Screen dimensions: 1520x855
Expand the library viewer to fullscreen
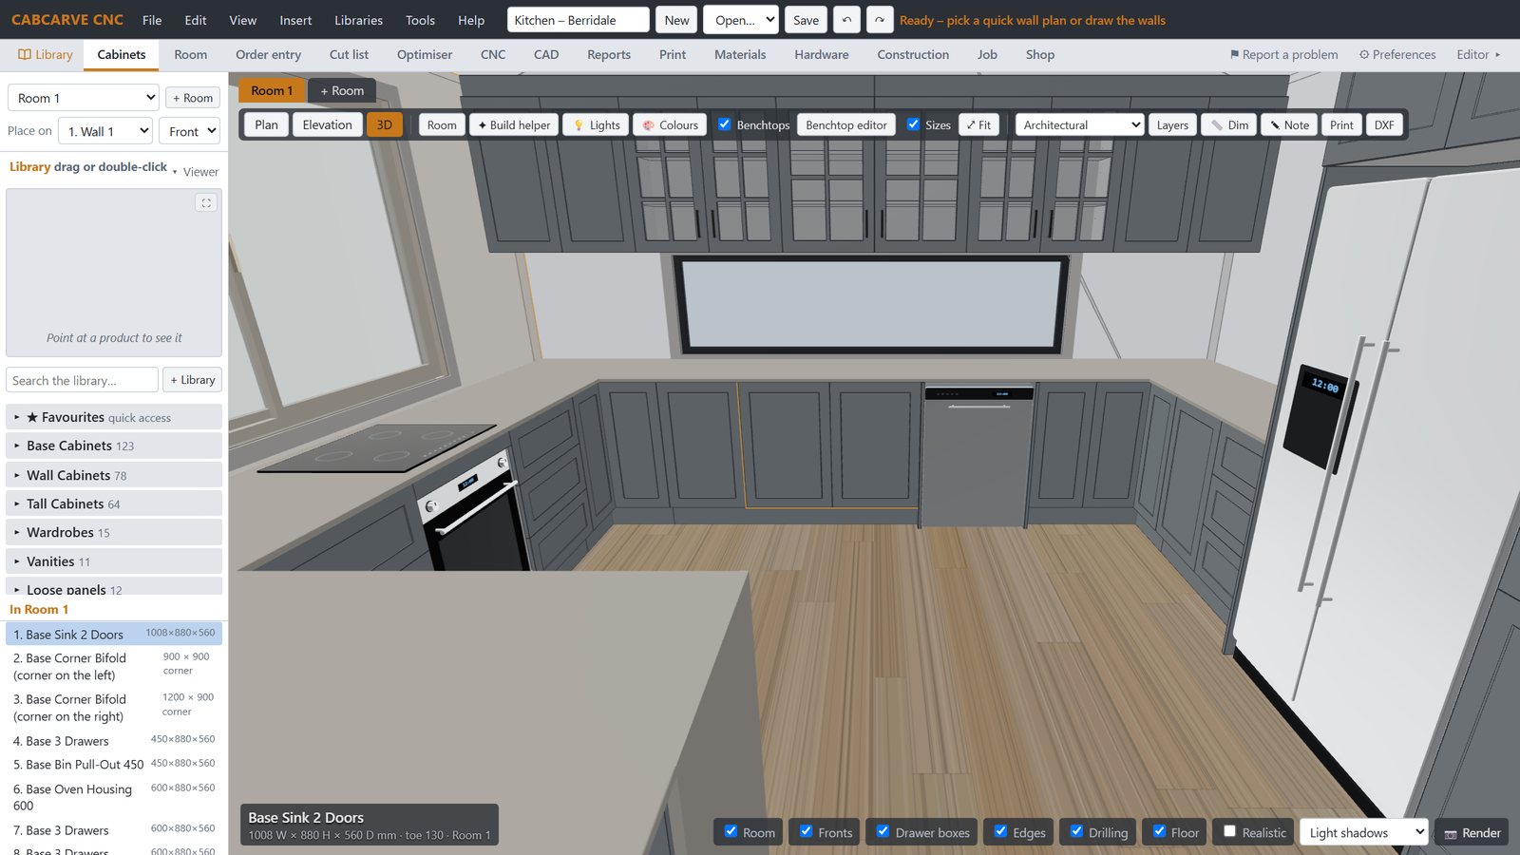tap(206, 203)
